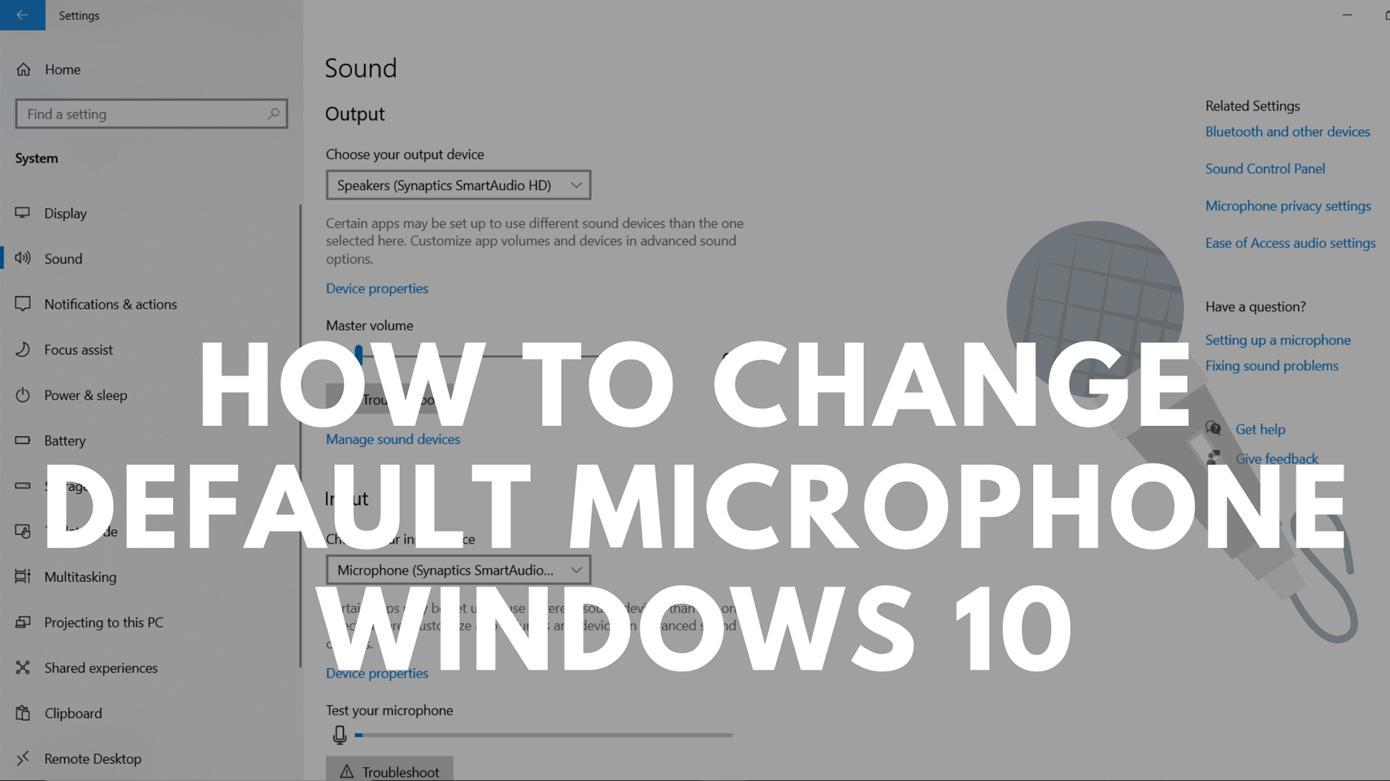The height and width of the screenshot is (781, 1390).
Task: Click Manage sound devices button
Action: pyautogui.click(x=392, y=438)
